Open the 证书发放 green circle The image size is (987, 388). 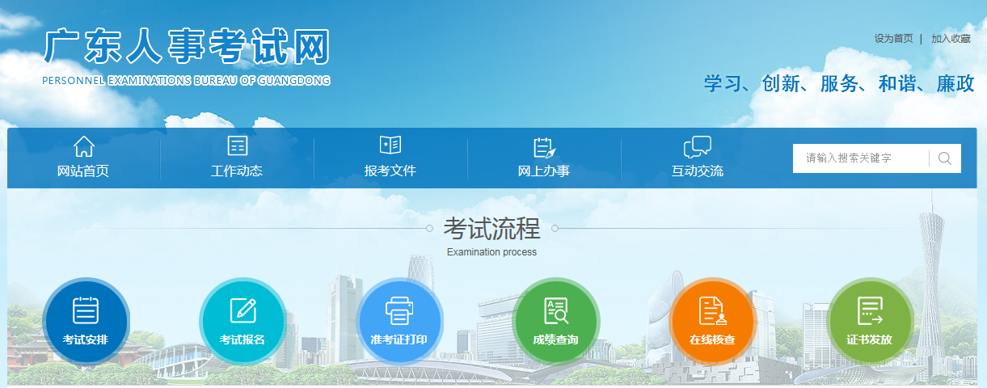(871, 320)
